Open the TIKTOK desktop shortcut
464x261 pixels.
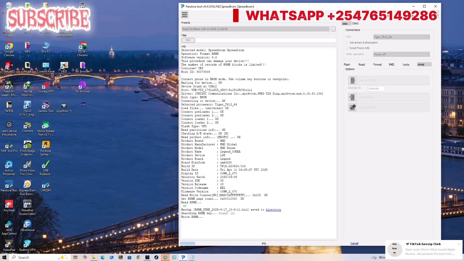(9, 107)
